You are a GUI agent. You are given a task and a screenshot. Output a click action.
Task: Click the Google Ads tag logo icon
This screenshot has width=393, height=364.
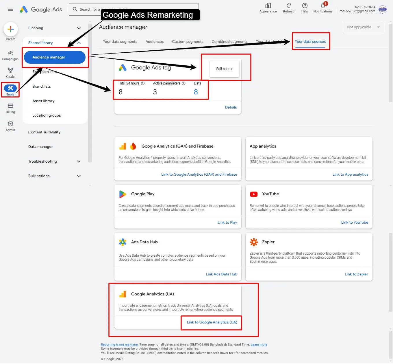123,68
